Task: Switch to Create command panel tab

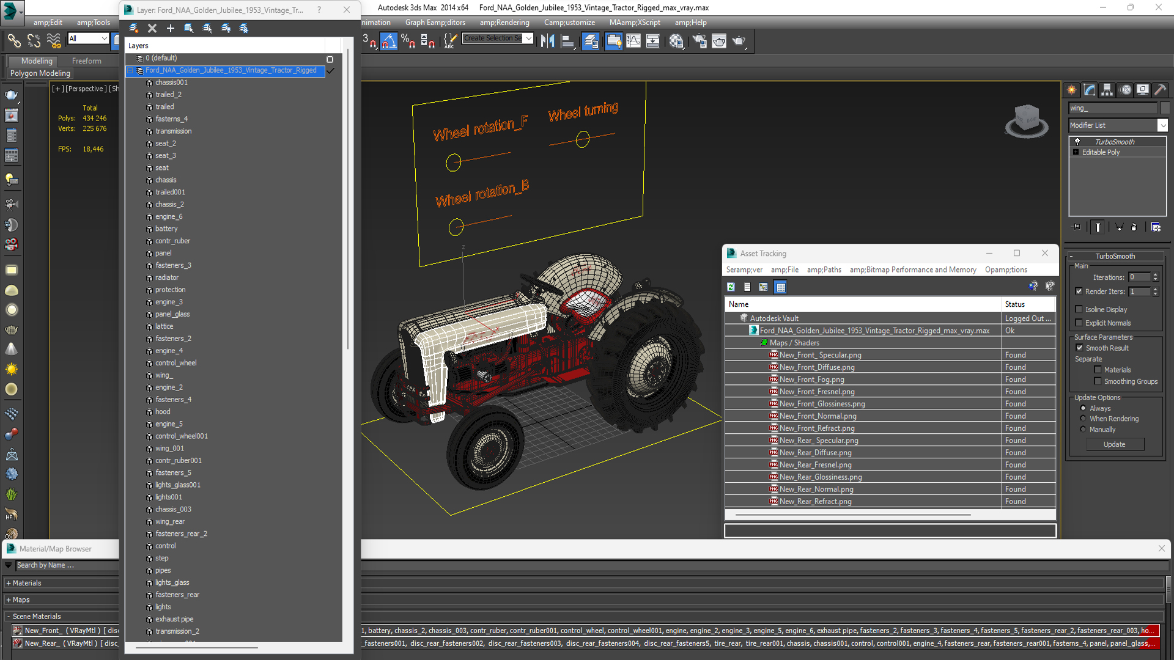Action: click(1072, 90)
